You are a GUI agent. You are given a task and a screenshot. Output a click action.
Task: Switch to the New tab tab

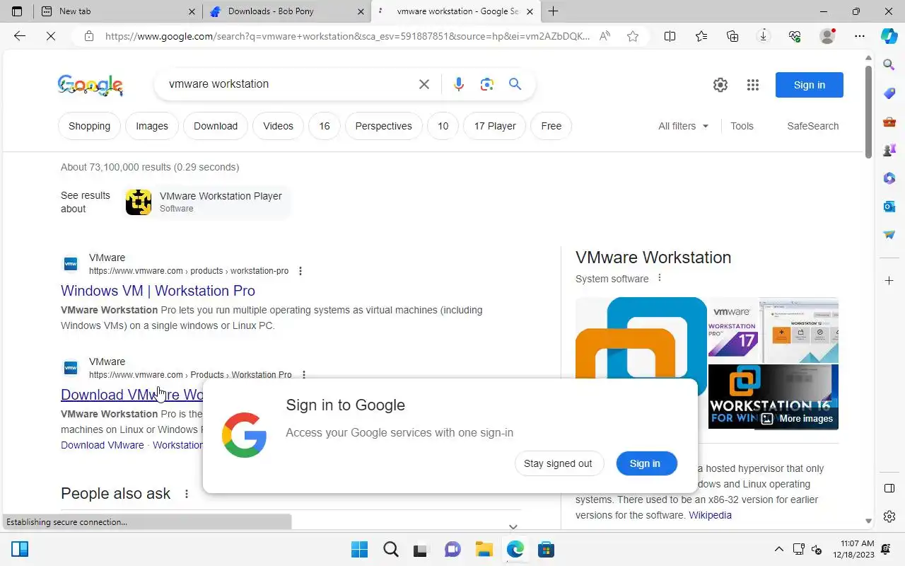coord(118,11)
